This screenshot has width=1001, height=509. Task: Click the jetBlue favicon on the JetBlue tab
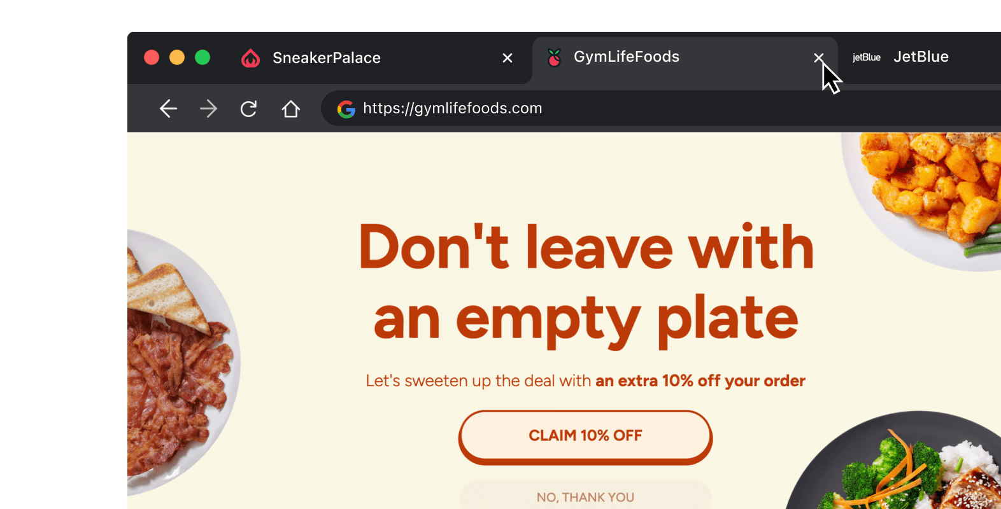[x=866, y=57]
